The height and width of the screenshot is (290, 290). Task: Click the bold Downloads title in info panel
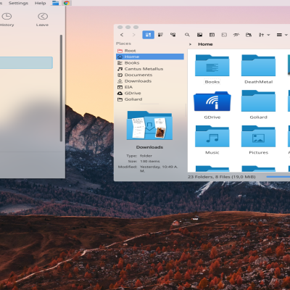coord(149,147)
